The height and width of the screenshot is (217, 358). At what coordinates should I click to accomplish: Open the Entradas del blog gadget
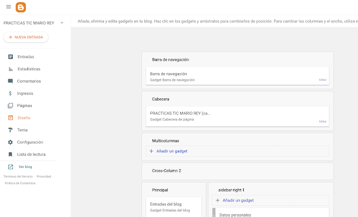[x=174, y=207]
